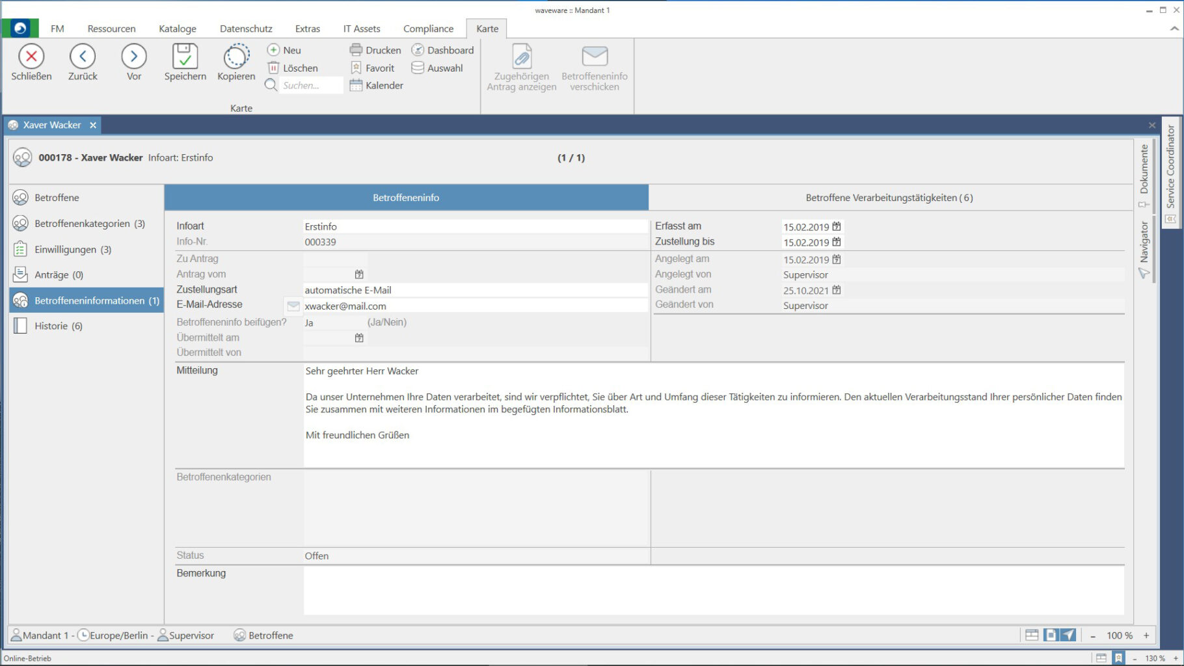Click the Speichern save icon
Image resolution: width=1184 pixels, height=666 pixels.
(185, 57)
